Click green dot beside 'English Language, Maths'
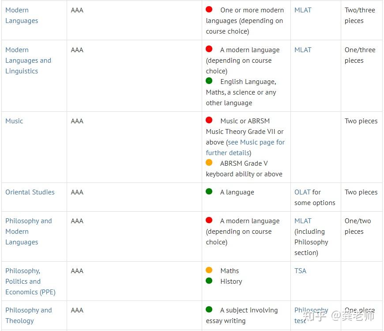Image resolution: width=384 pixels, height=331 pixels. tap(209, 81)
